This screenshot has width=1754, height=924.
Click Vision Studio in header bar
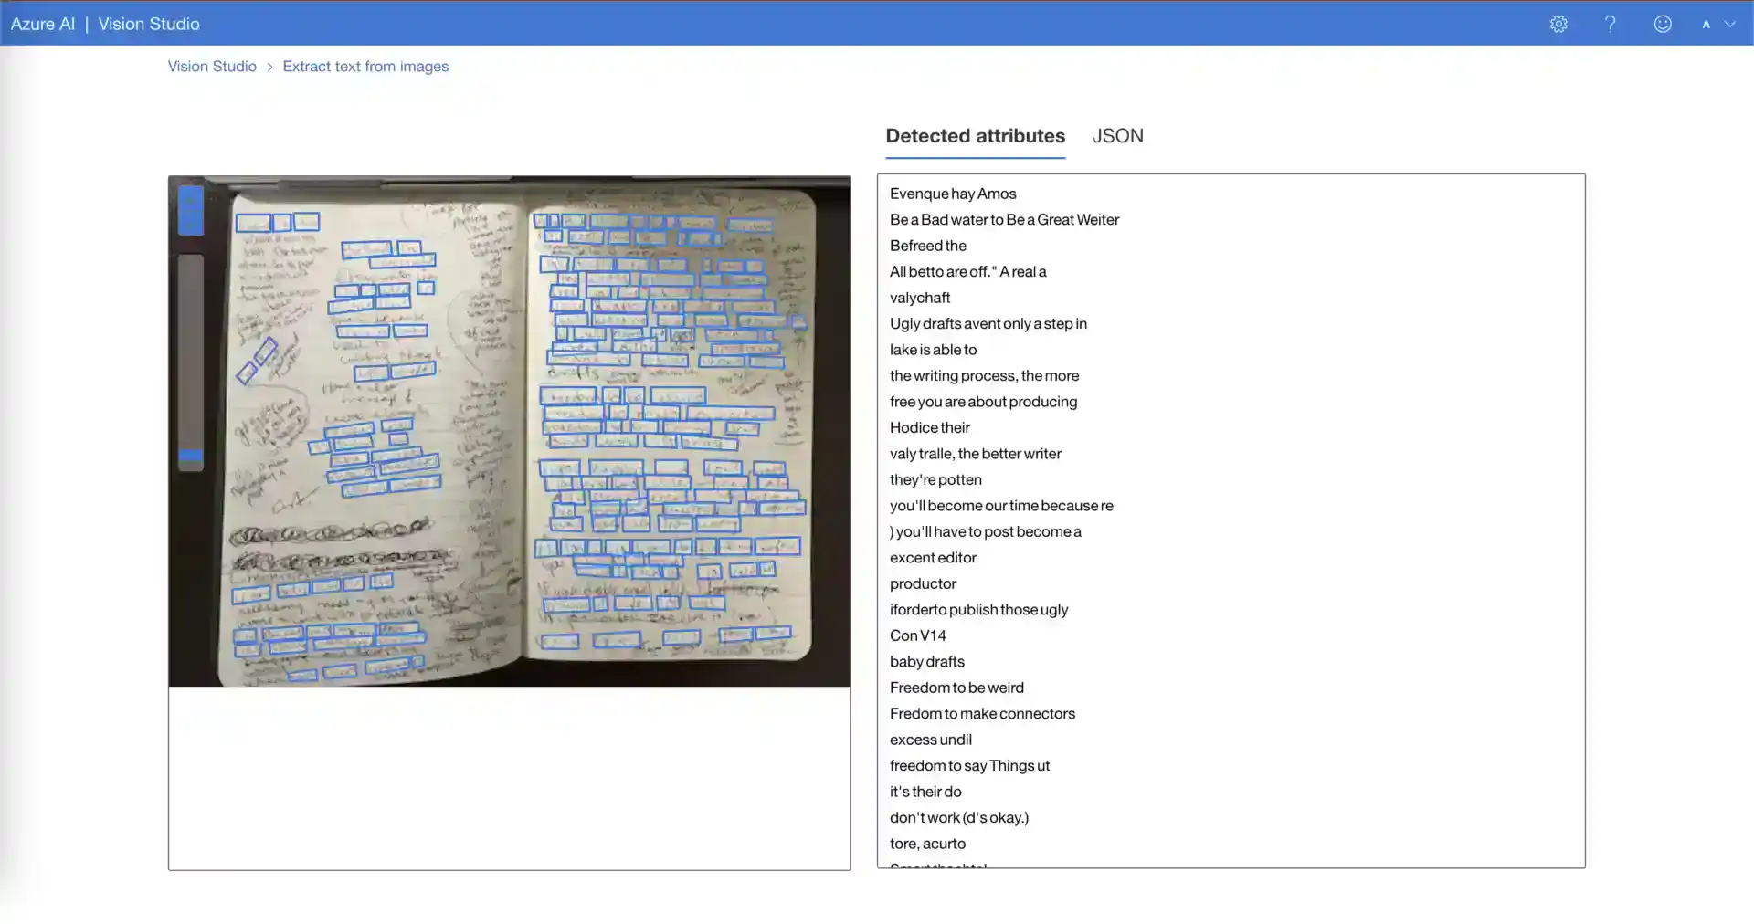149,25
